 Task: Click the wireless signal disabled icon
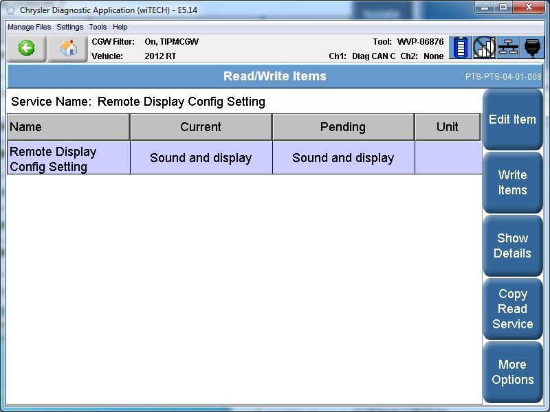tap(485, 47)
